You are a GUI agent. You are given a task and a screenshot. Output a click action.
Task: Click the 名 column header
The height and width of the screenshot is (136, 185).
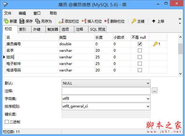32,37
